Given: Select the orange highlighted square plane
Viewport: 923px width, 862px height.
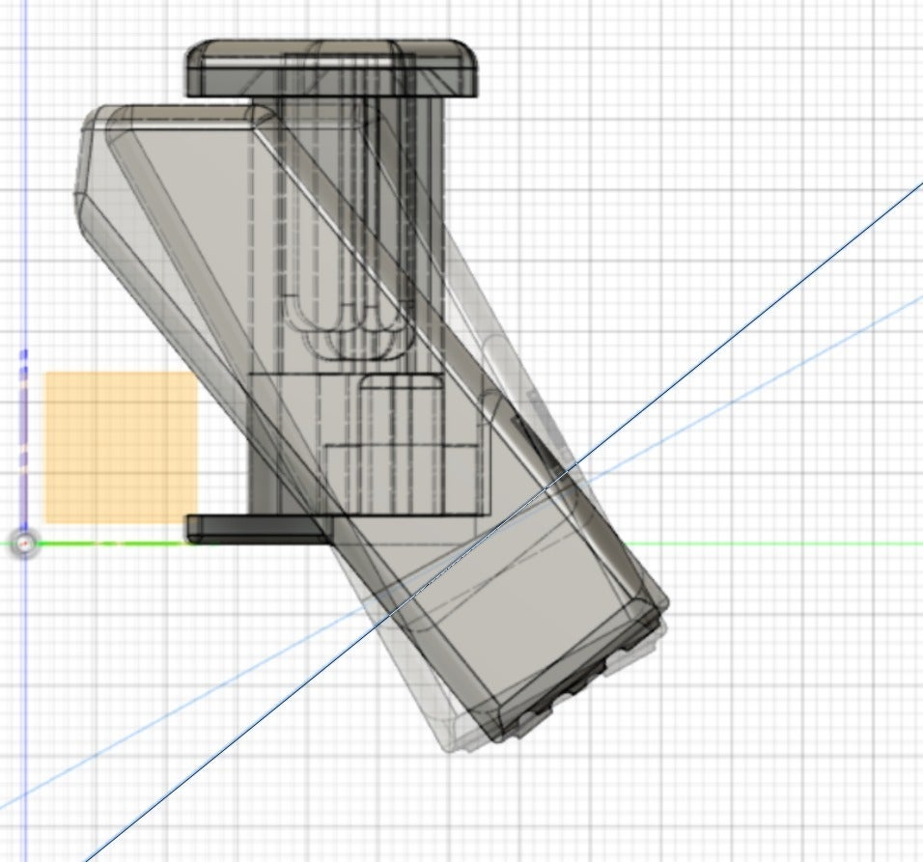Looking at the screenshot, I should coord(122,447).
